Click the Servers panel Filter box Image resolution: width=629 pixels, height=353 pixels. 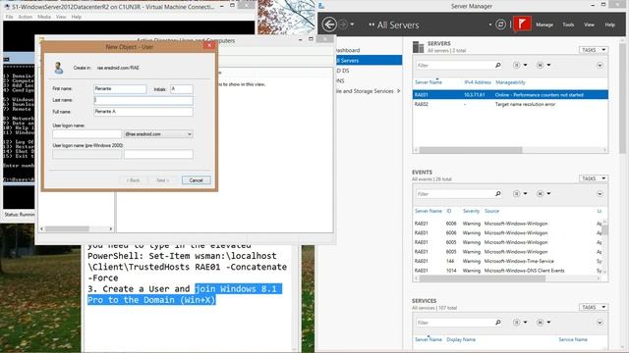coord(454,66)
